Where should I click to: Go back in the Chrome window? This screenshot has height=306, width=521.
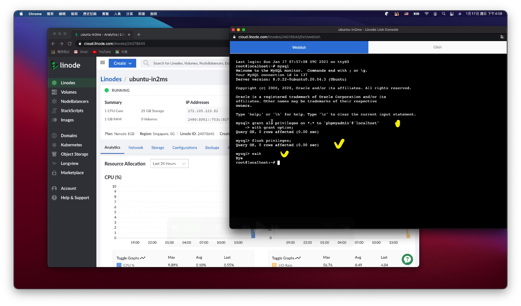click(x=53, y=44)
